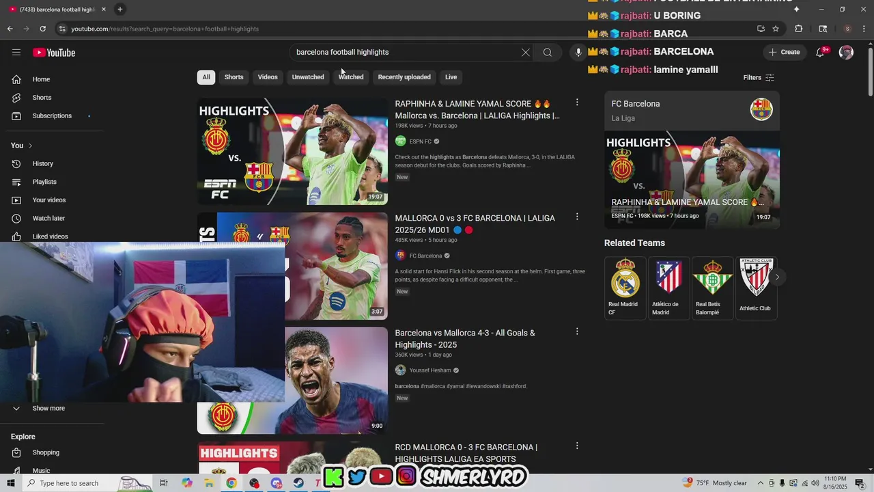Show next related teams with arrow

click(x=777, y=277)
